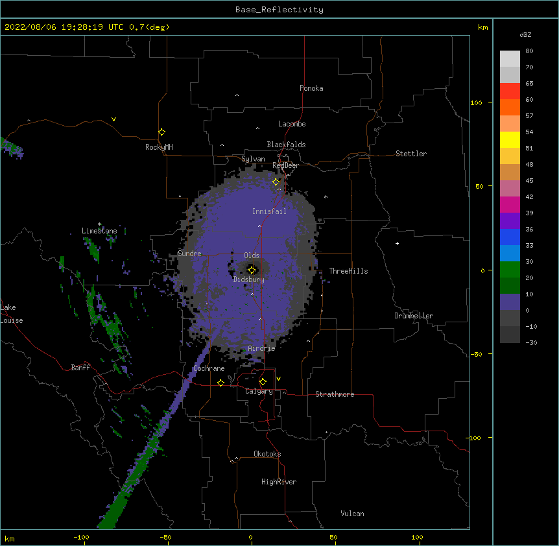Click the Lacombe town label
The image size is (559, 546).
(292, 124)
